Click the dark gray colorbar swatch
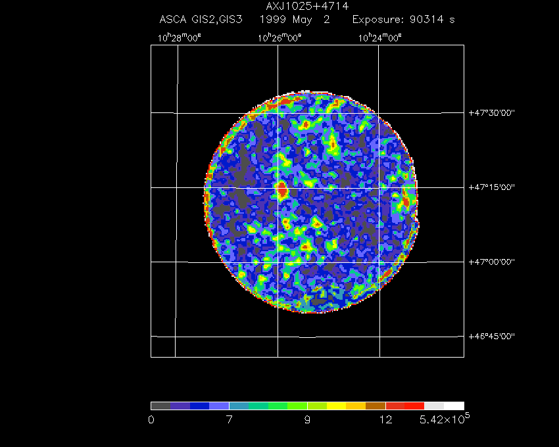The height and width of the screenshot is (447, 559). (160, 406)
